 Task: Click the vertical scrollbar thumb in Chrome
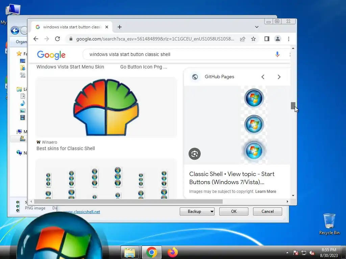pyautogui.click(x=293, y=106)
